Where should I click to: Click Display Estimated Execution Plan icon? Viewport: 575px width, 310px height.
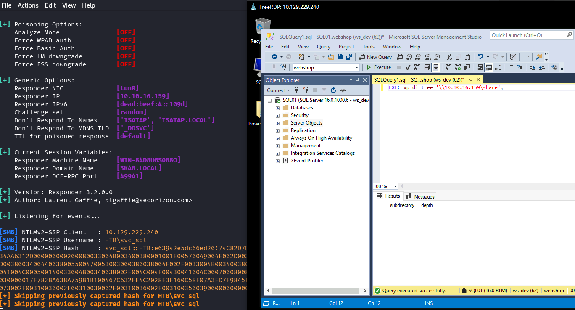click(417, 67)
